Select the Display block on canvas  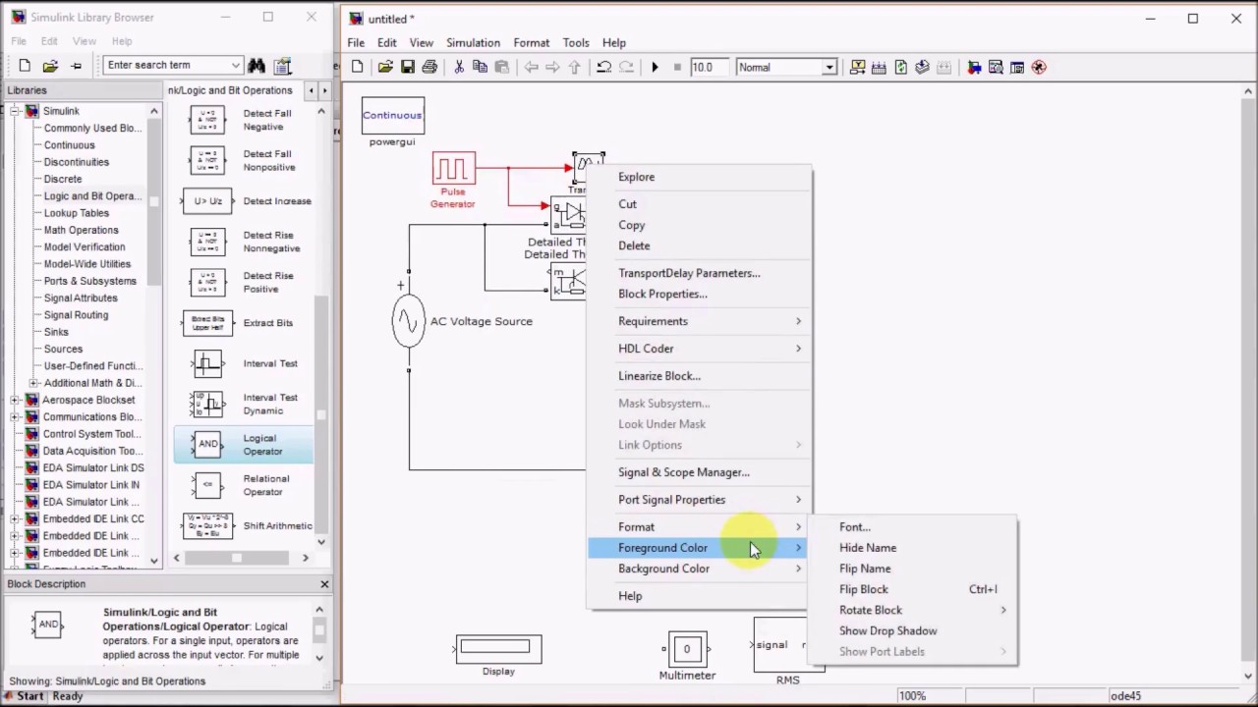[x=498, y=648]
